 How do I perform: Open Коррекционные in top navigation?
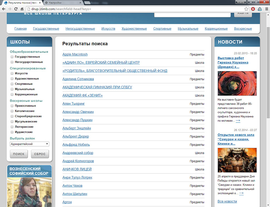tap(216, 29)
